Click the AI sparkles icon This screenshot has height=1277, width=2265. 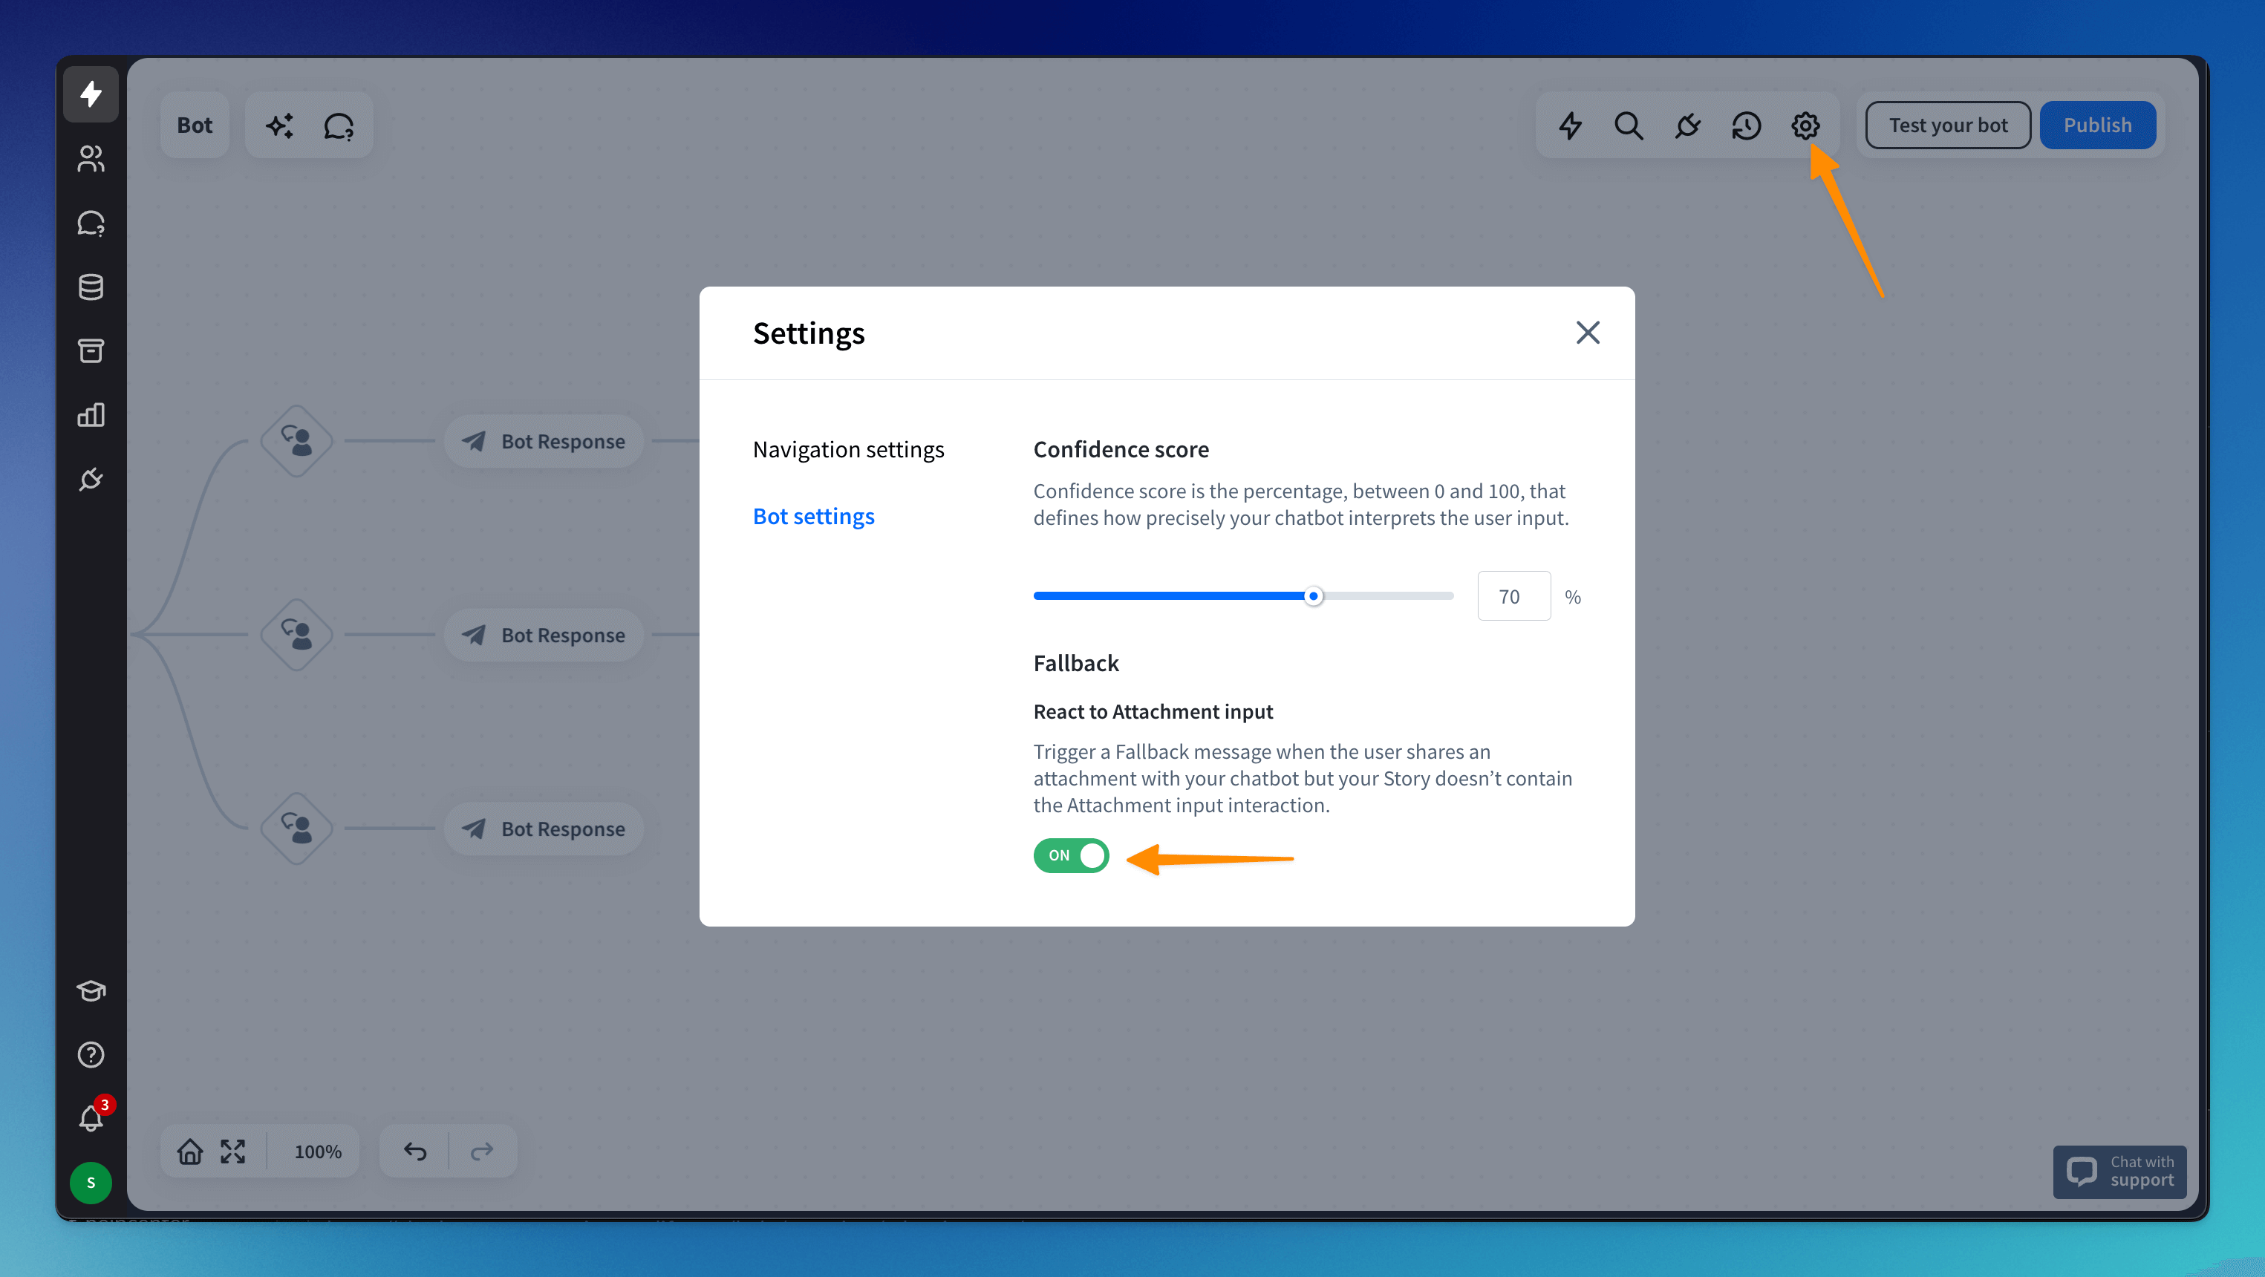(280, 125)
